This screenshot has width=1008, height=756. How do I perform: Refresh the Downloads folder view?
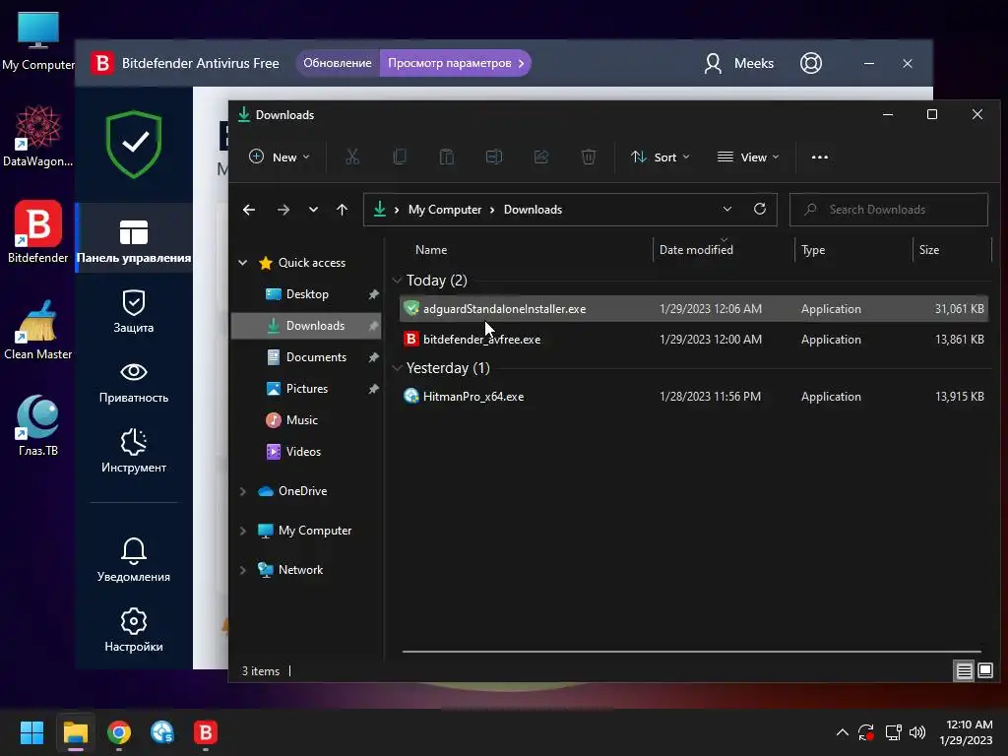pyautogui.click(x=760, y=209)
